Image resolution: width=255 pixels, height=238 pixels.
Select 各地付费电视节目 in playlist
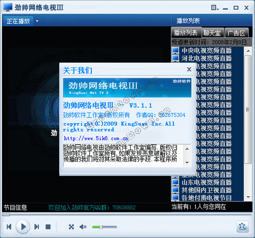pyautogui.click(x=207, y=198)
